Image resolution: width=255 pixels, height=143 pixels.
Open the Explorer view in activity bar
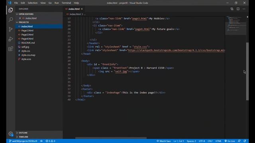click(11, 10)
